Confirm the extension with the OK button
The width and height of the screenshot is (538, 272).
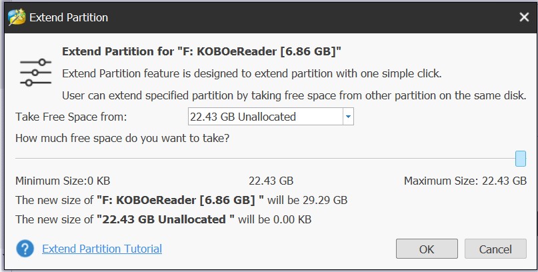(x=427, y=249)
